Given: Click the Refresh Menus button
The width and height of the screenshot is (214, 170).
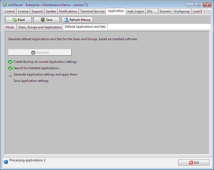Looking at the screenshot, I should [77, 20].
